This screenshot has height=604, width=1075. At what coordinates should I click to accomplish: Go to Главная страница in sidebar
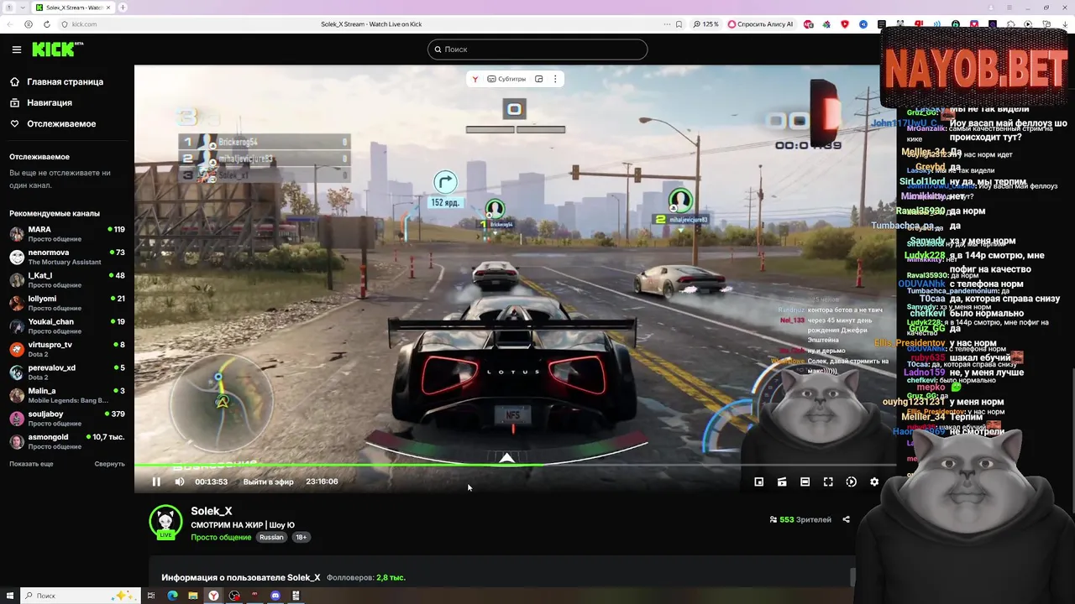pos(57,82)
